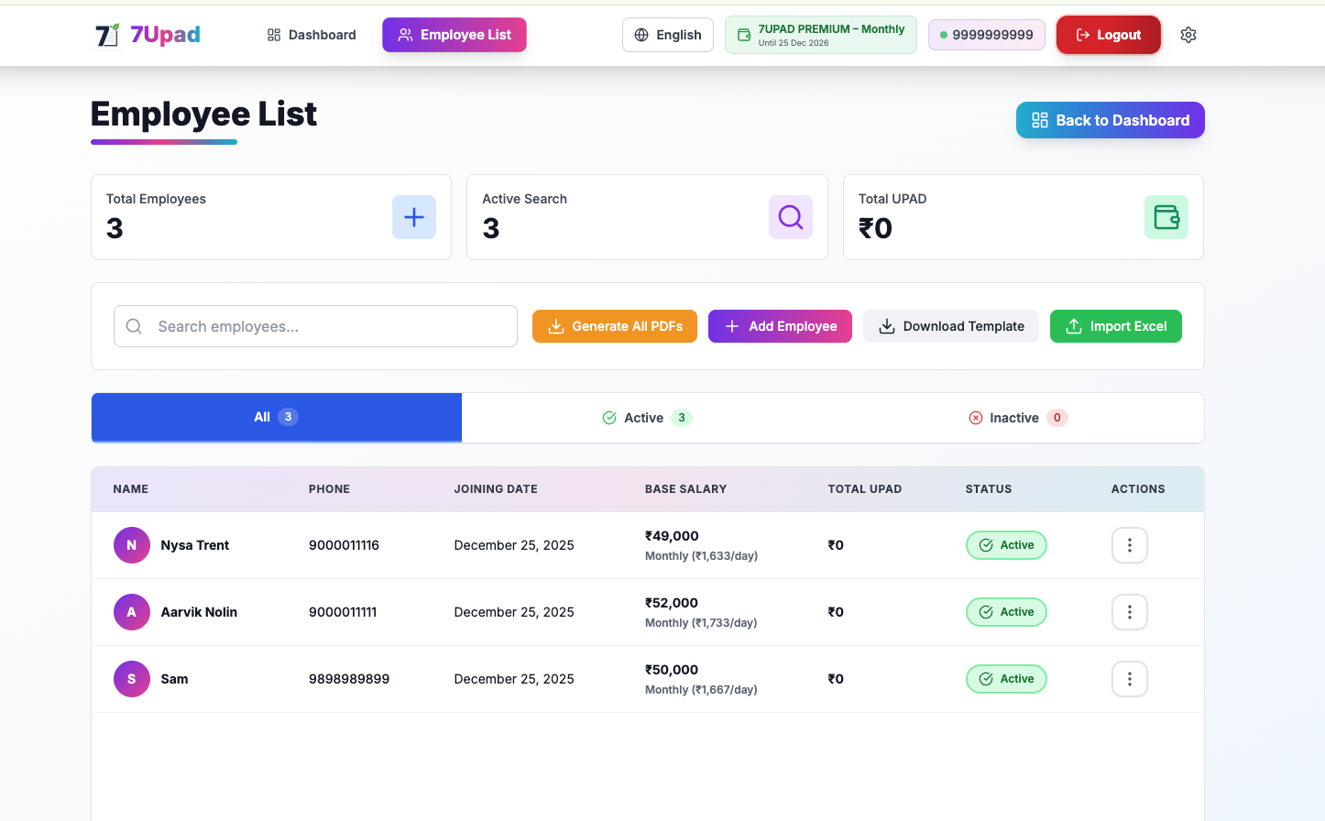Click the plus icon in Total Employees card
The image size is (1325, 821).
coord(414,217)
